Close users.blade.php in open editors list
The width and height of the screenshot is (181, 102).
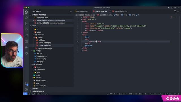33,20
